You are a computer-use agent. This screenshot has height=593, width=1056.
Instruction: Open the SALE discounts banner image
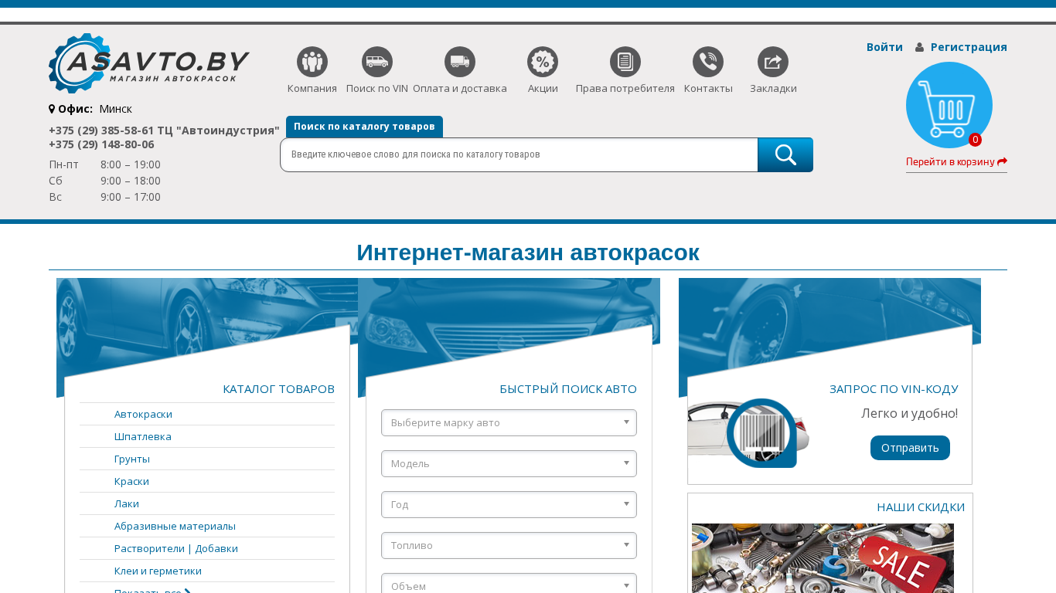pos(823,558)
